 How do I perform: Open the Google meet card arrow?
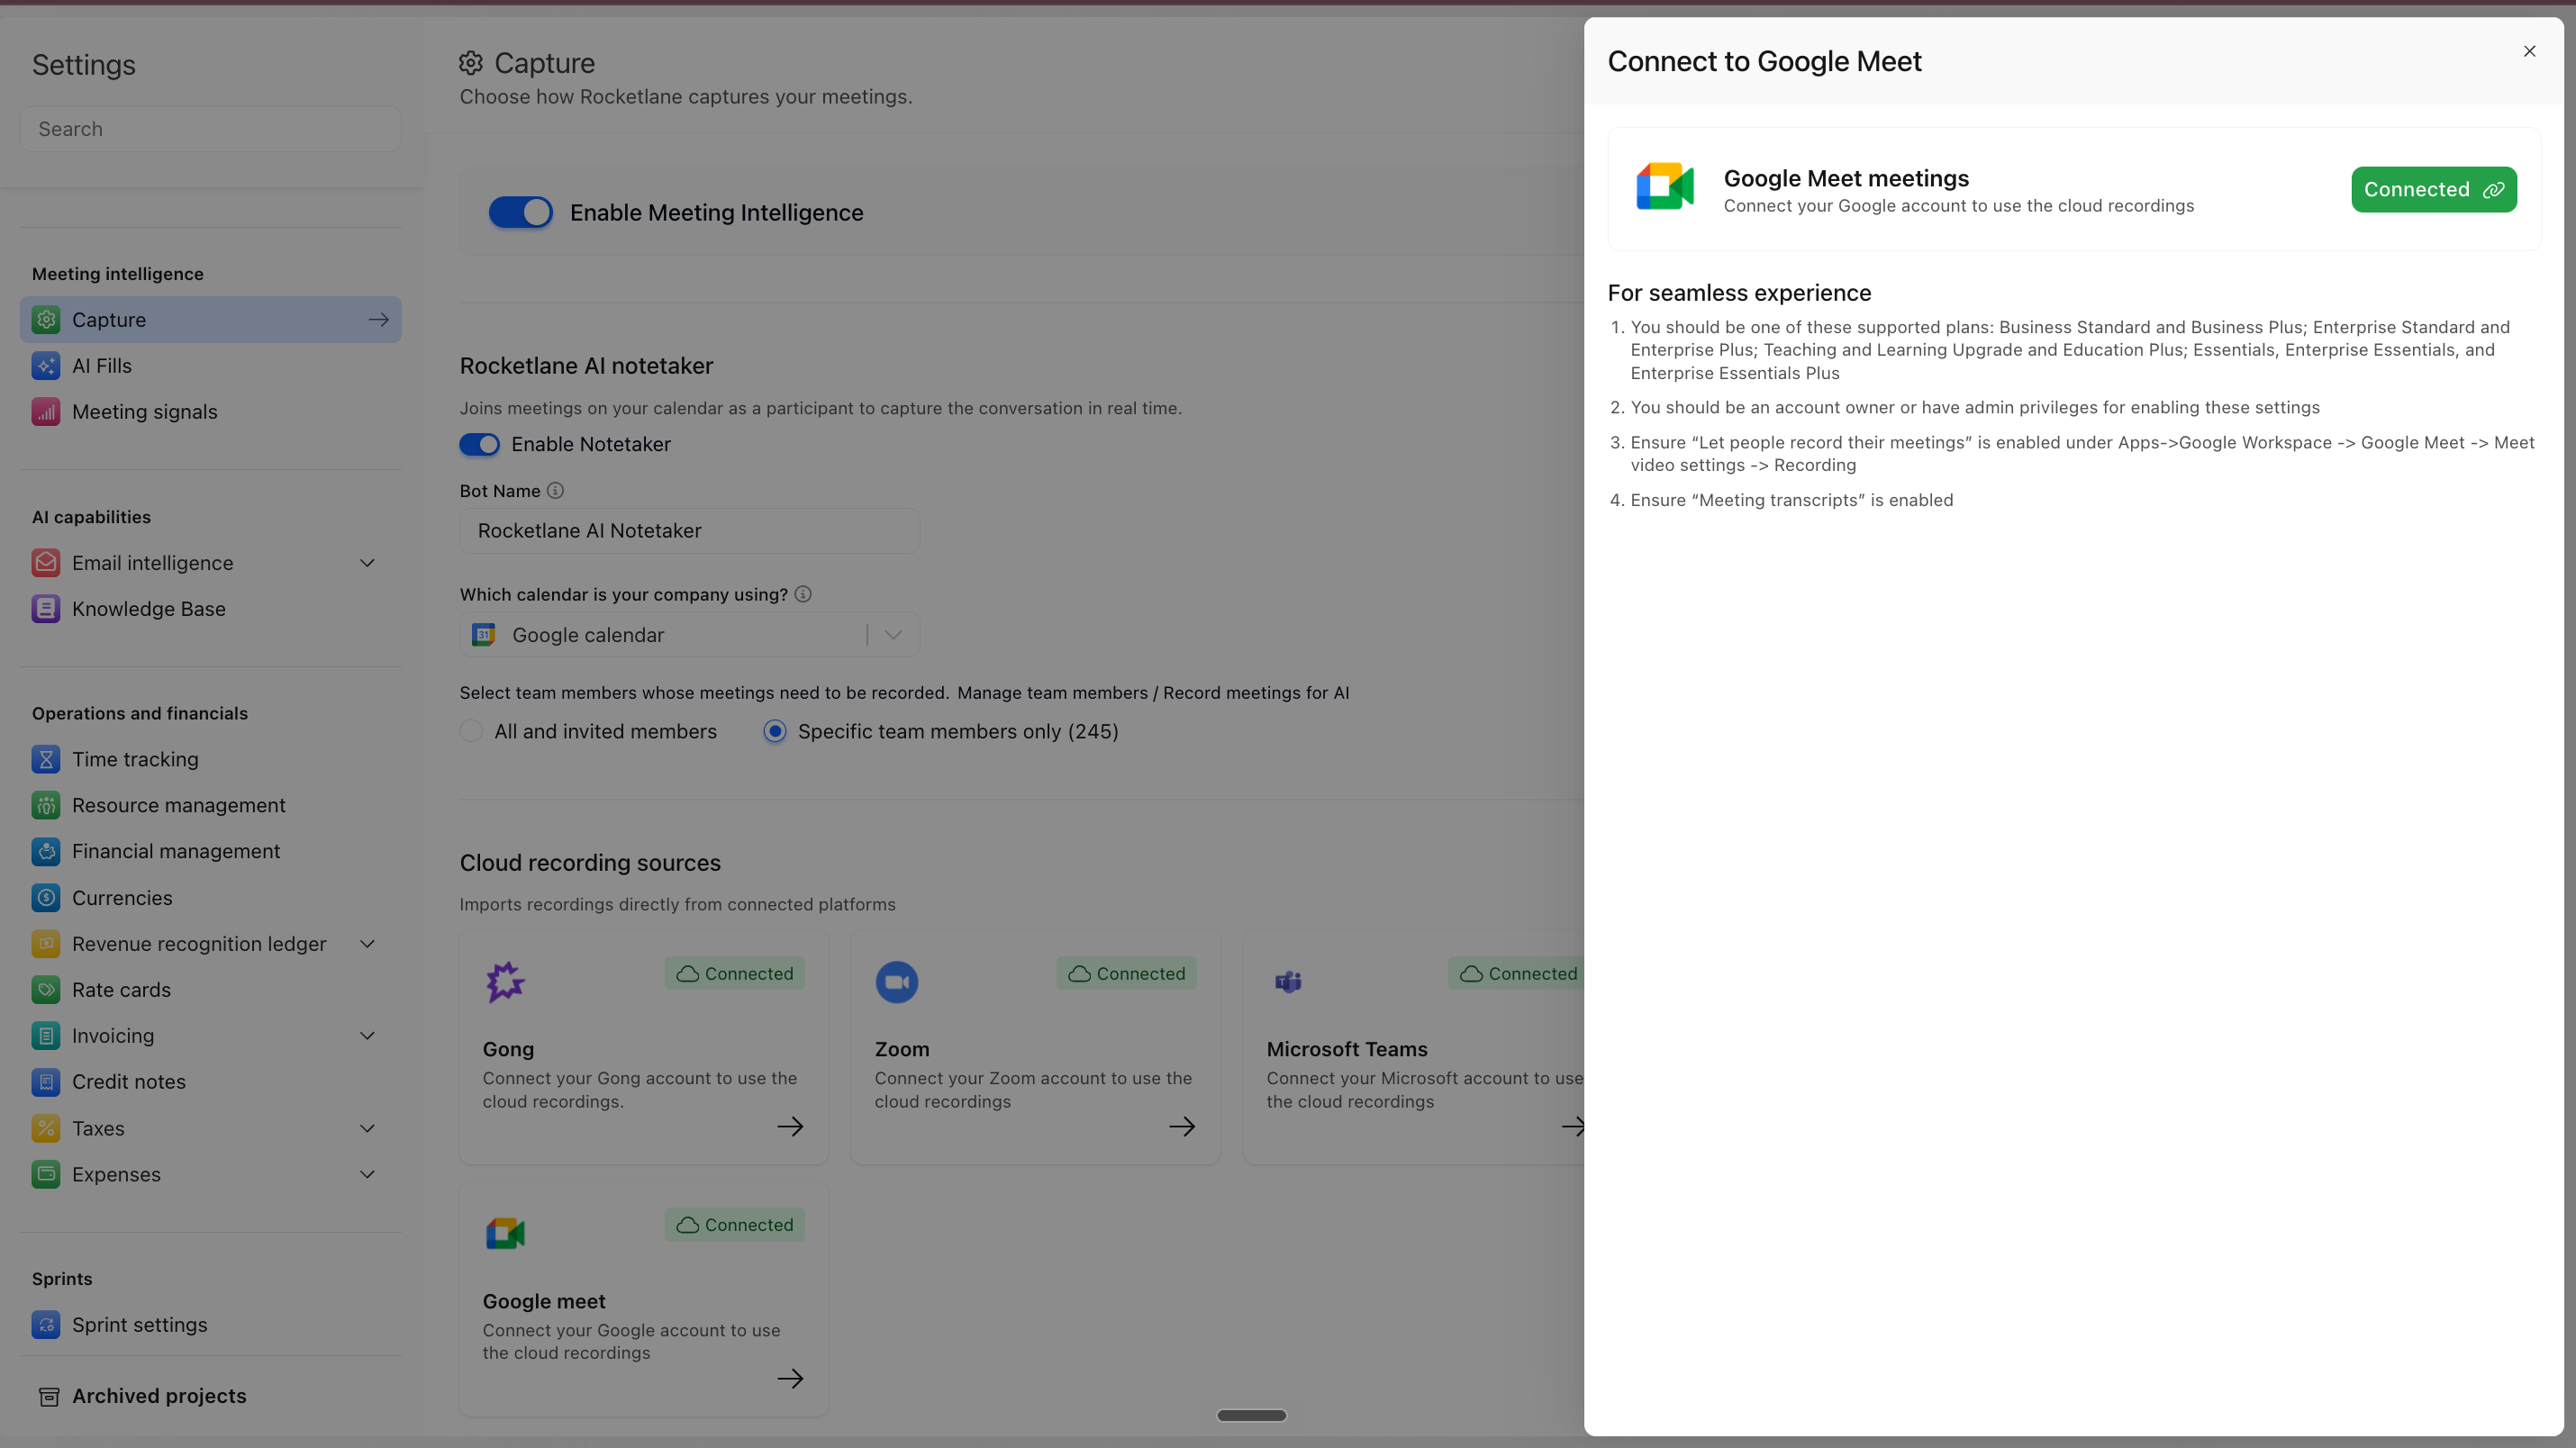click(x=790, y=1379)
